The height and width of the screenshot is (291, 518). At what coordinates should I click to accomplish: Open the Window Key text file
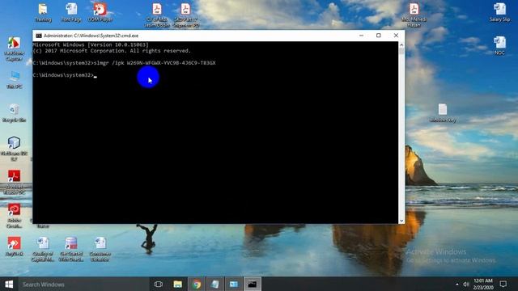pyautogui.click(x=443, y=113)
